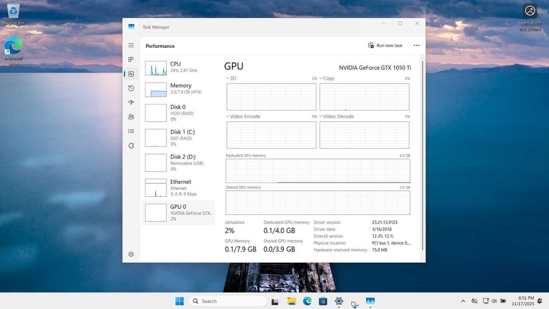
Task: Open the three-dot more options menu
Action: point(416,46)
